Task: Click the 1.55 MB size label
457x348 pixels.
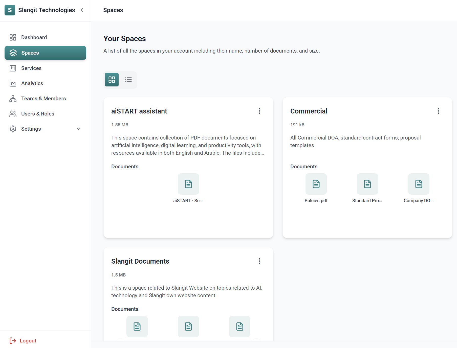Action: 120,125
